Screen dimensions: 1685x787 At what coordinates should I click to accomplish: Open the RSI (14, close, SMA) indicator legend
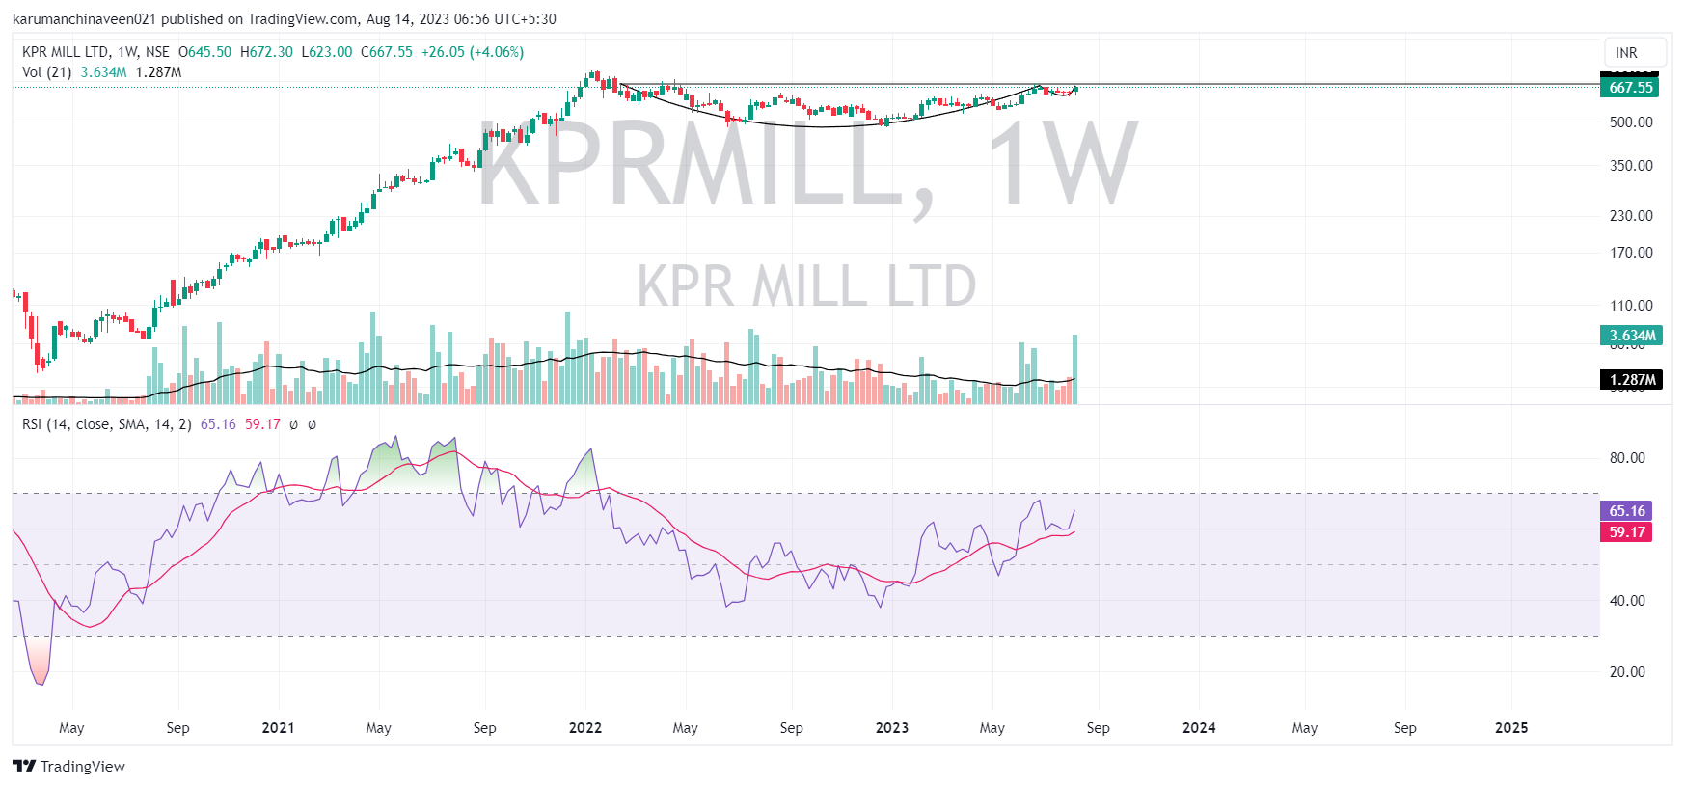coord(106,424)
